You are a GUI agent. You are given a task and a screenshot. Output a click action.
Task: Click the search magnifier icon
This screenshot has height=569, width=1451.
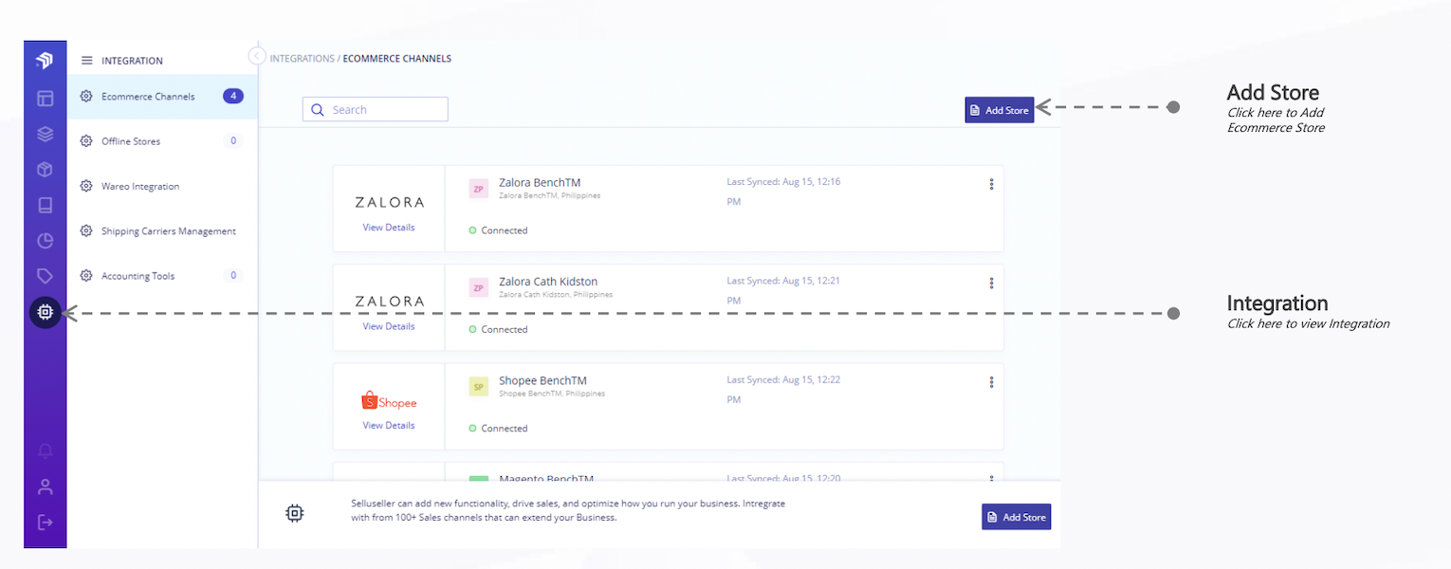pyautogui.click(x=318, y=110)
